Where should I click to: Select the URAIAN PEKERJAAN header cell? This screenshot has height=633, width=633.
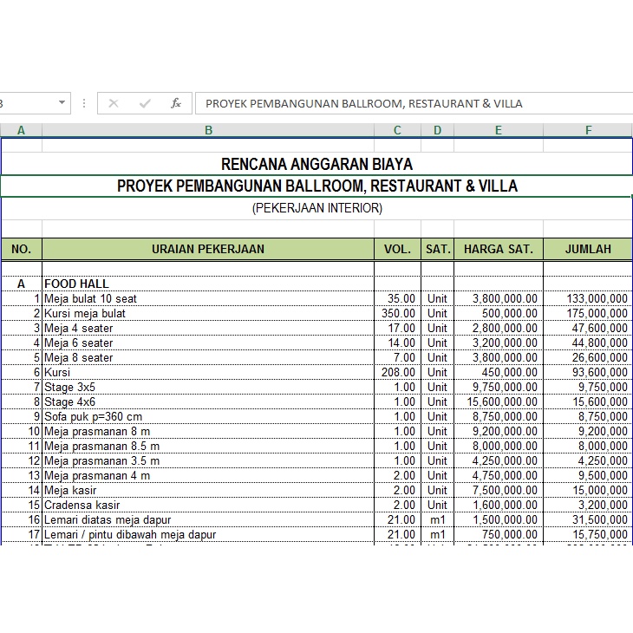pyautogui.click(x=208, y=249)
